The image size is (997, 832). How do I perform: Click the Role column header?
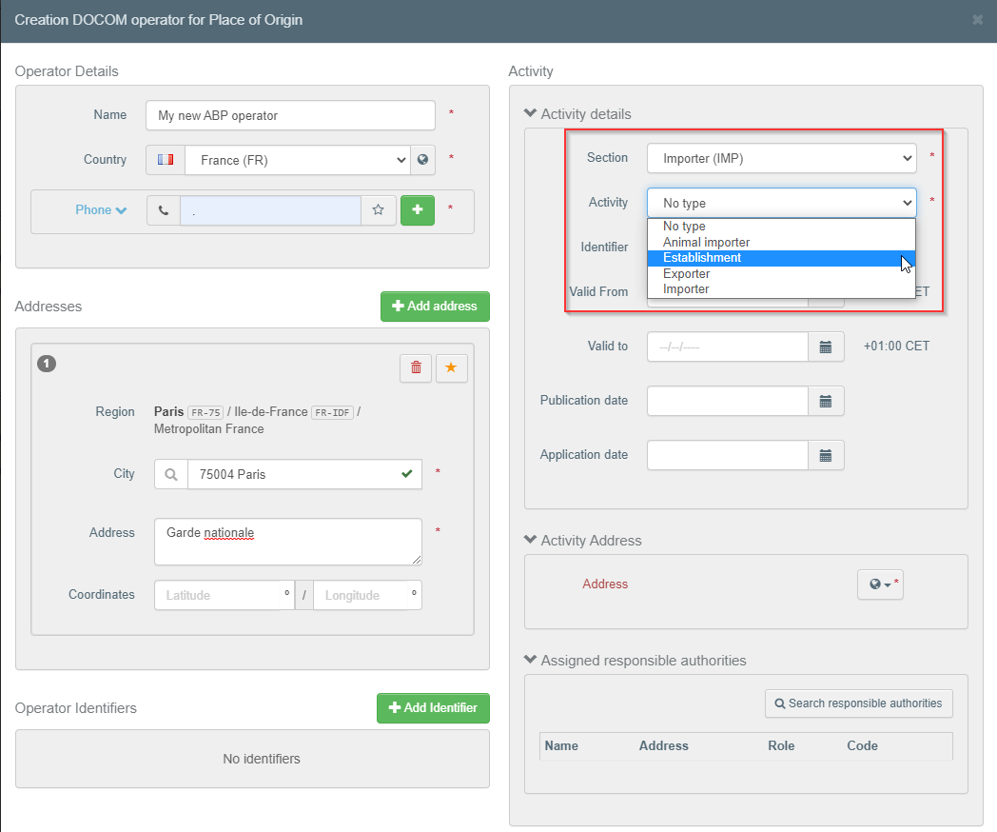[781, 745]
